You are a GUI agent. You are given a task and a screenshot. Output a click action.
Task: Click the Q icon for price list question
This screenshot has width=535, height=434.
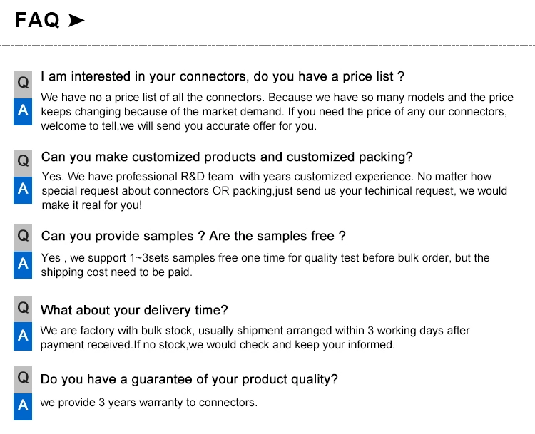[x=23, y=85]
